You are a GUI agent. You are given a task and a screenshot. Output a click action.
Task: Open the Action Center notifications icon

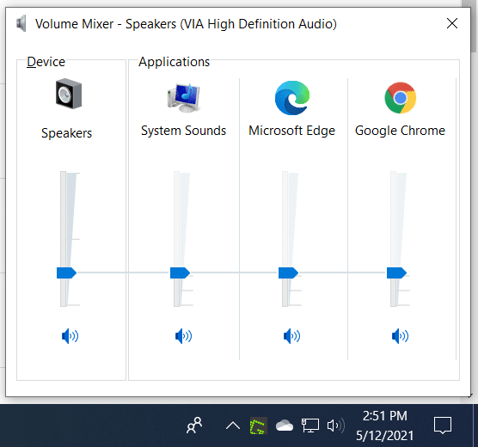[443, 425]
